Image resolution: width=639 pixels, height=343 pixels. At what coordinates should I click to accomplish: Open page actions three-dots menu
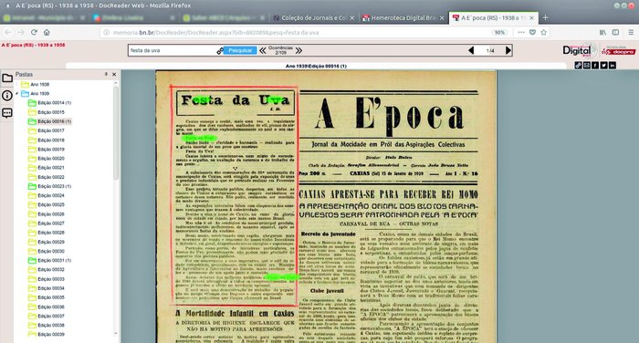pyautogui.click(x=521, y=32)
